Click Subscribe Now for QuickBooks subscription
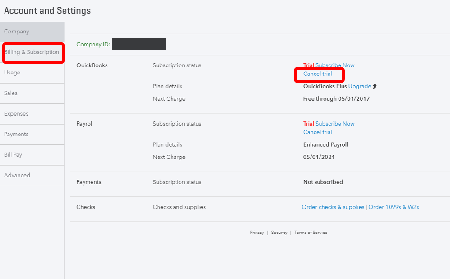 (x=335, y=65)
